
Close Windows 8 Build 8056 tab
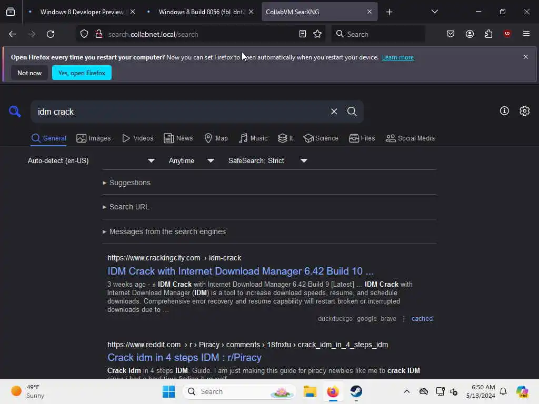point(251,12)
